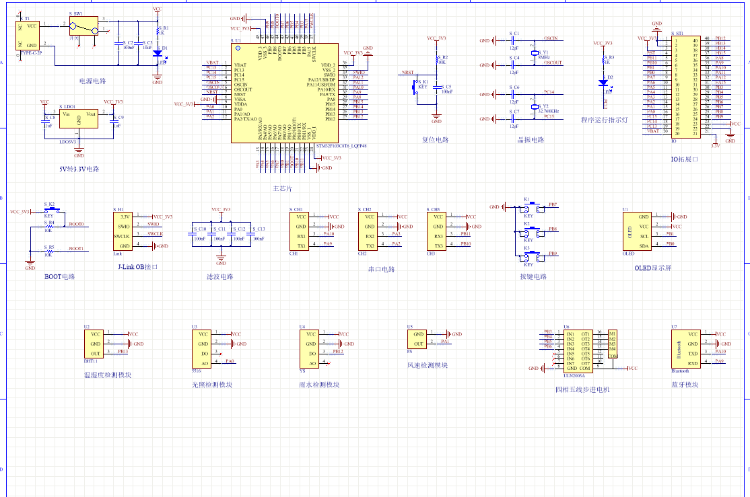Image resolution: width=750 pixels, height=497 pixels.
Task: Select the S_ST1 40-pin IO header
Action: tap(686, 87)
